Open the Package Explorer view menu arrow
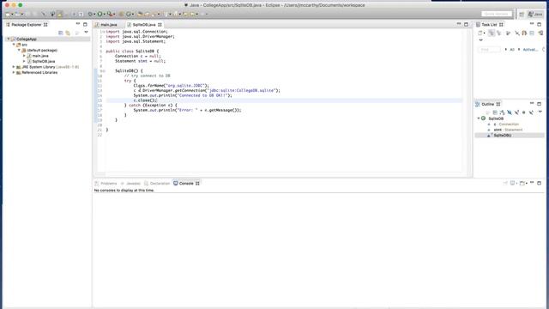Viewport: 549px width, 309px height. point(86,33)
